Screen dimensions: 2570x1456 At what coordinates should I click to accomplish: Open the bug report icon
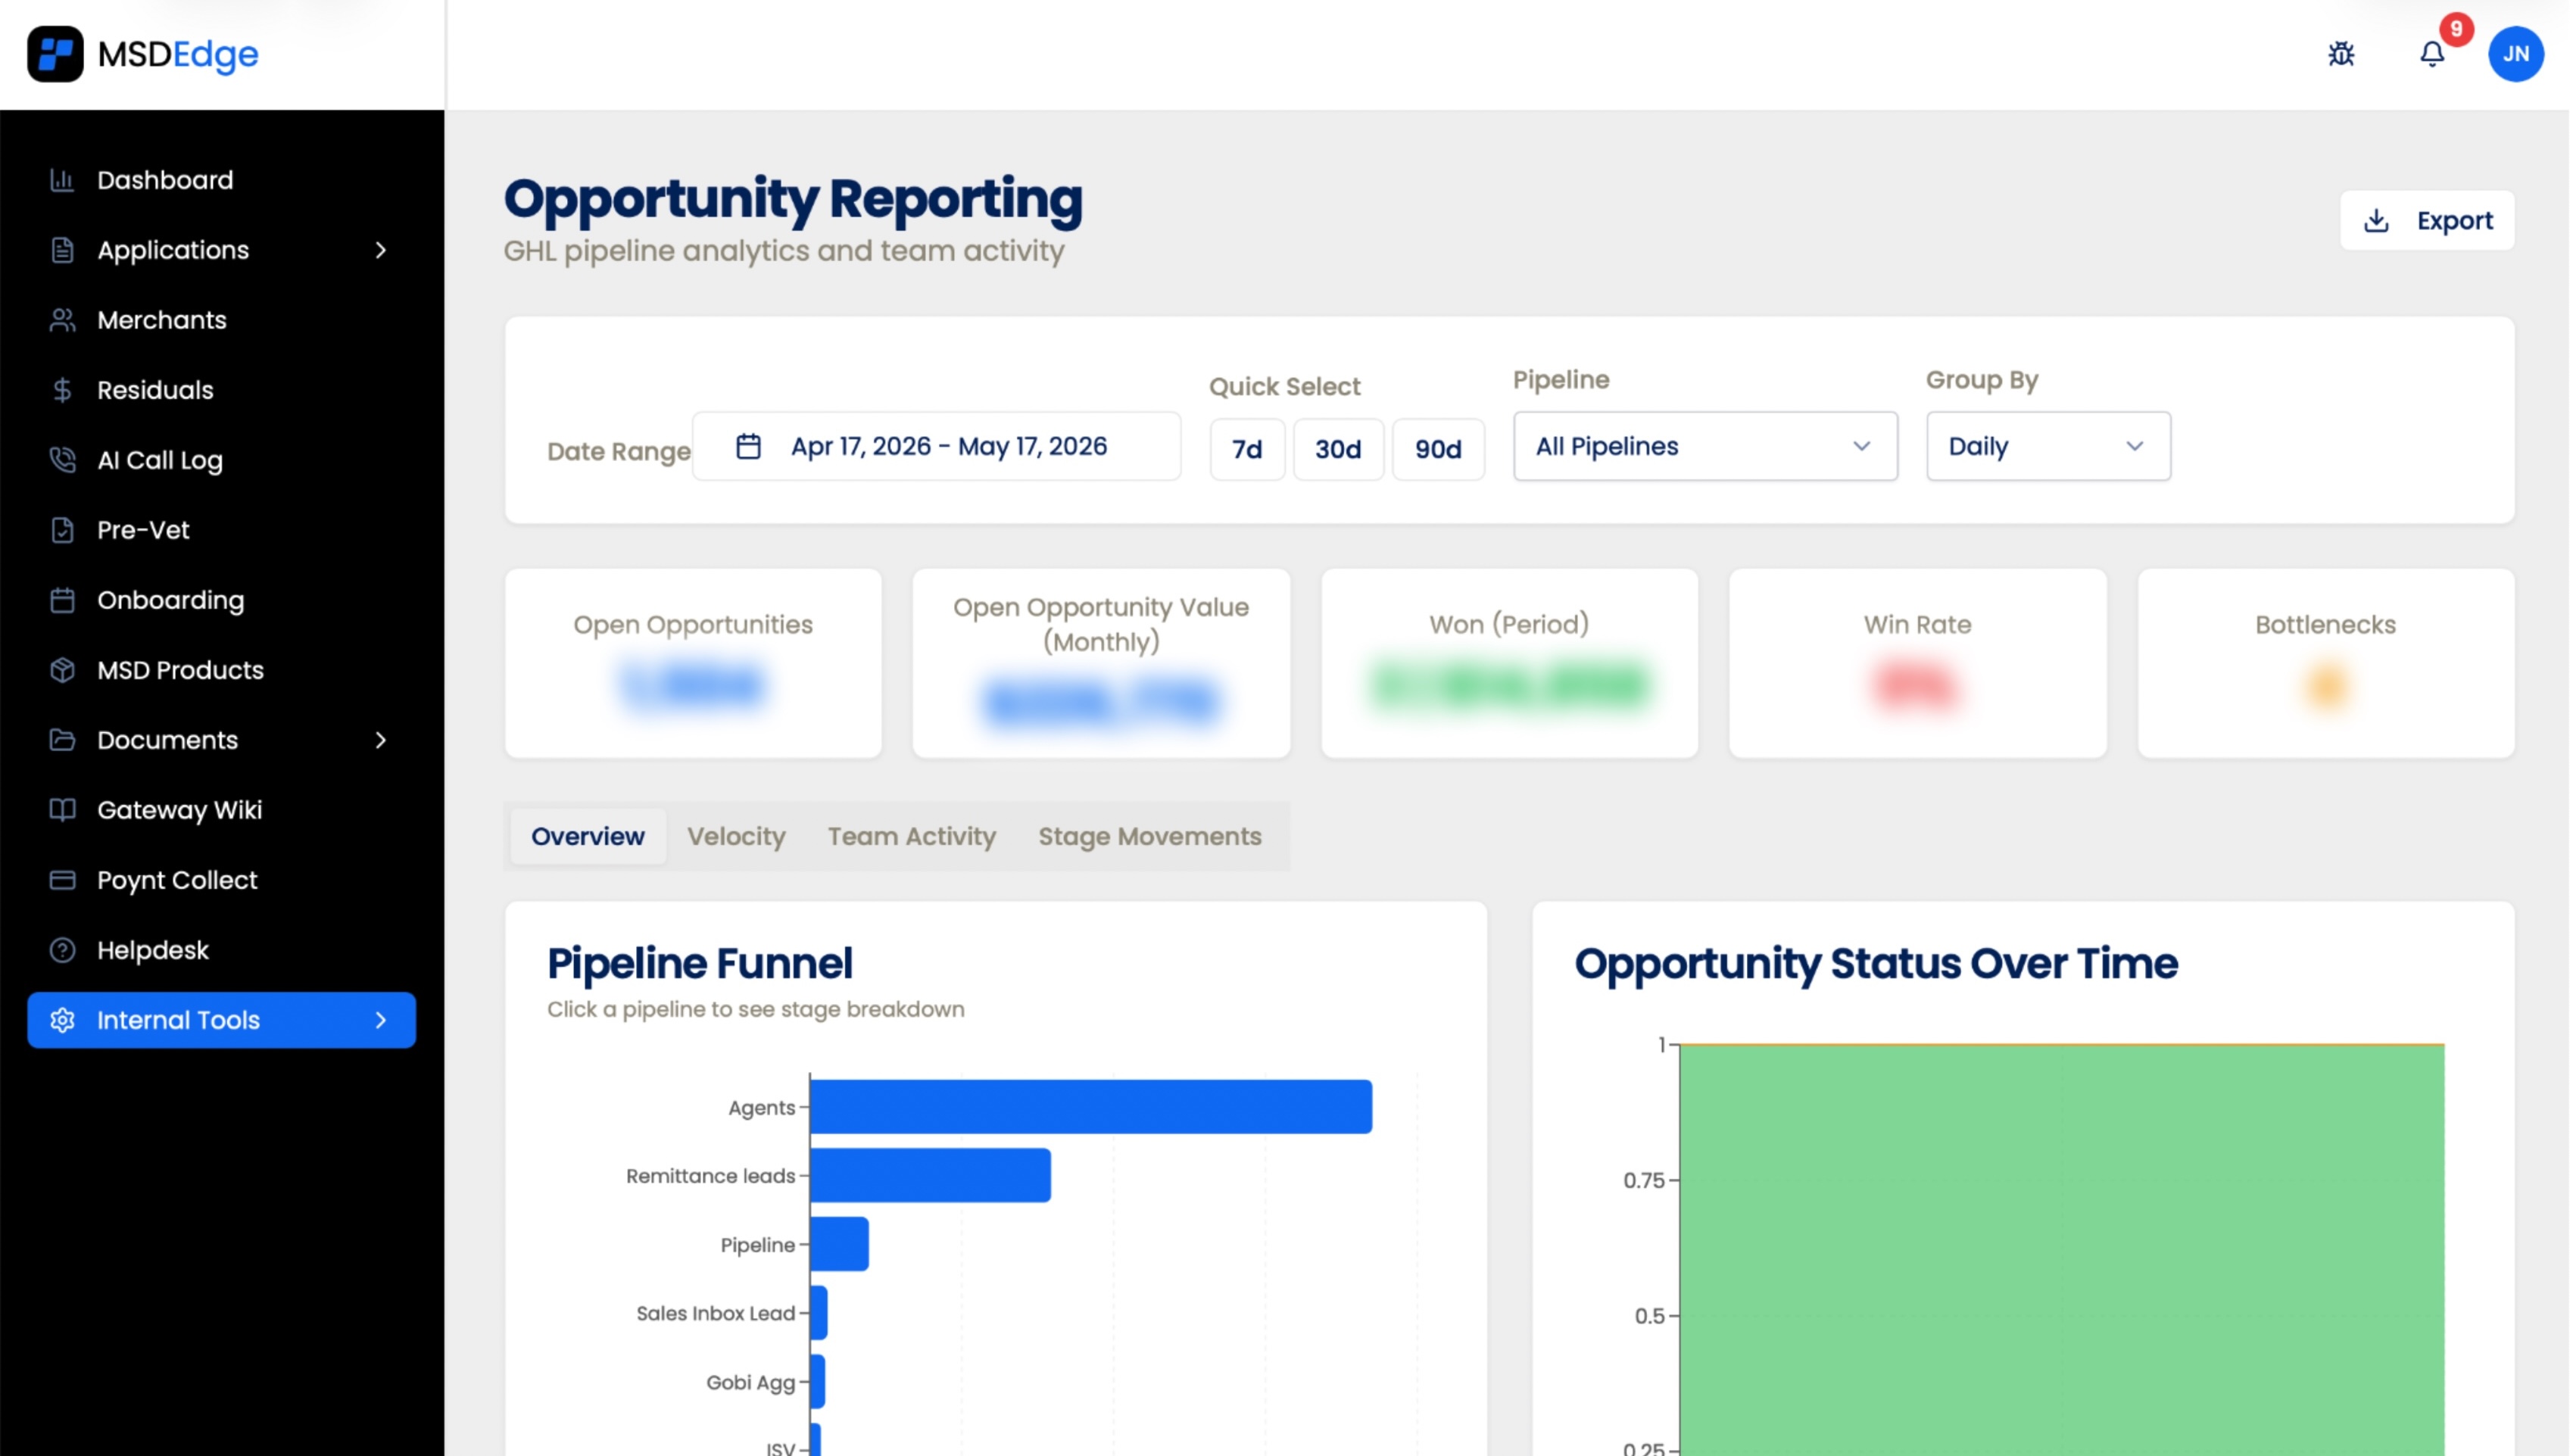click(x=2341, y=54)
